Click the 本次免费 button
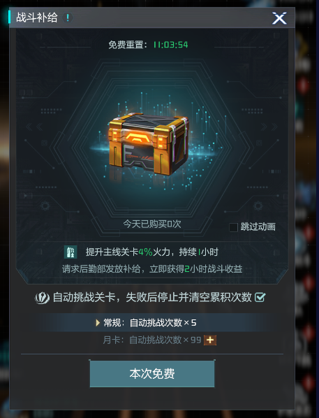The image size is (319, 418). coord(152,374)
